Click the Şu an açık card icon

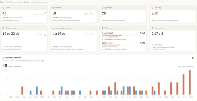[x=103, y=8]
